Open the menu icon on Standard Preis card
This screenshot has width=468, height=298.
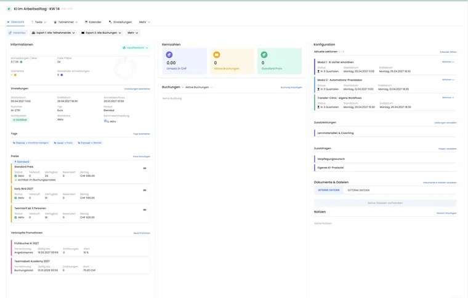[x=145, y=168]
